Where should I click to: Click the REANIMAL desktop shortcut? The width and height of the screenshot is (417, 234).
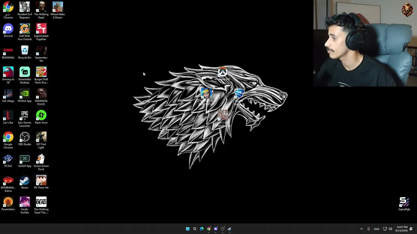[x=8, y=52]
